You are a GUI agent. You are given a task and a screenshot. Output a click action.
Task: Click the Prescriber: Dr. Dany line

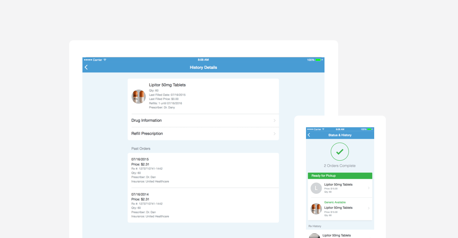162,107
